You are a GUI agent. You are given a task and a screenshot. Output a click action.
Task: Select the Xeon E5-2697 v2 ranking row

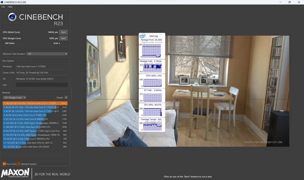[x=35, y=143]
